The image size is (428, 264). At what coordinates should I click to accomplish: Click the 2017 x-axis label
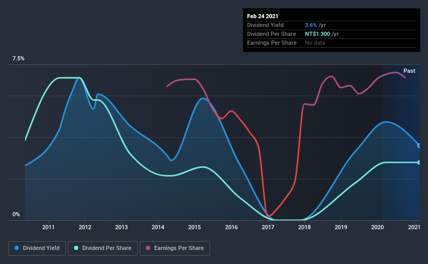point(268,227)
